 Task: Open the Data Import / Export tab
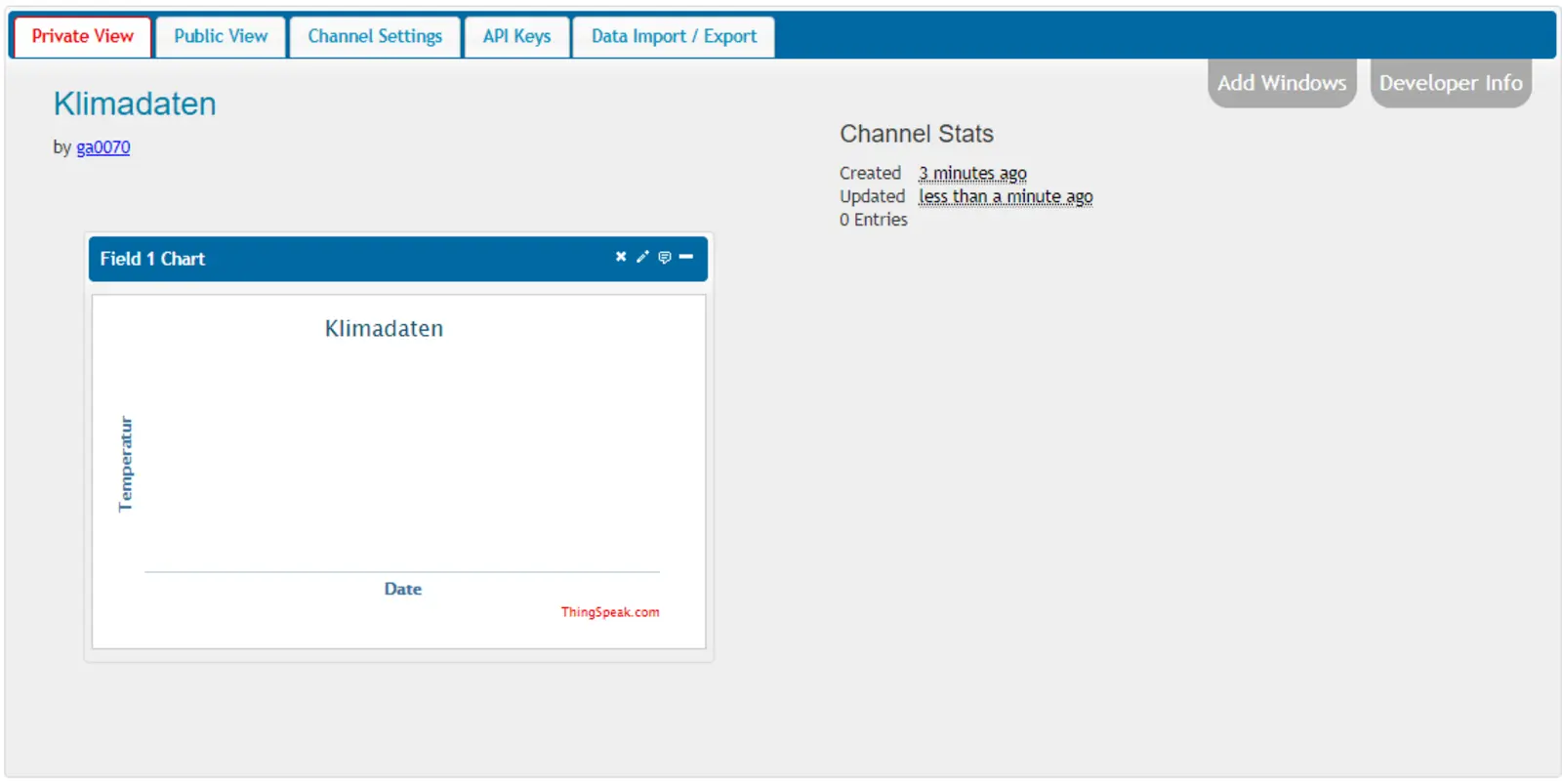[x=674, y=37]
